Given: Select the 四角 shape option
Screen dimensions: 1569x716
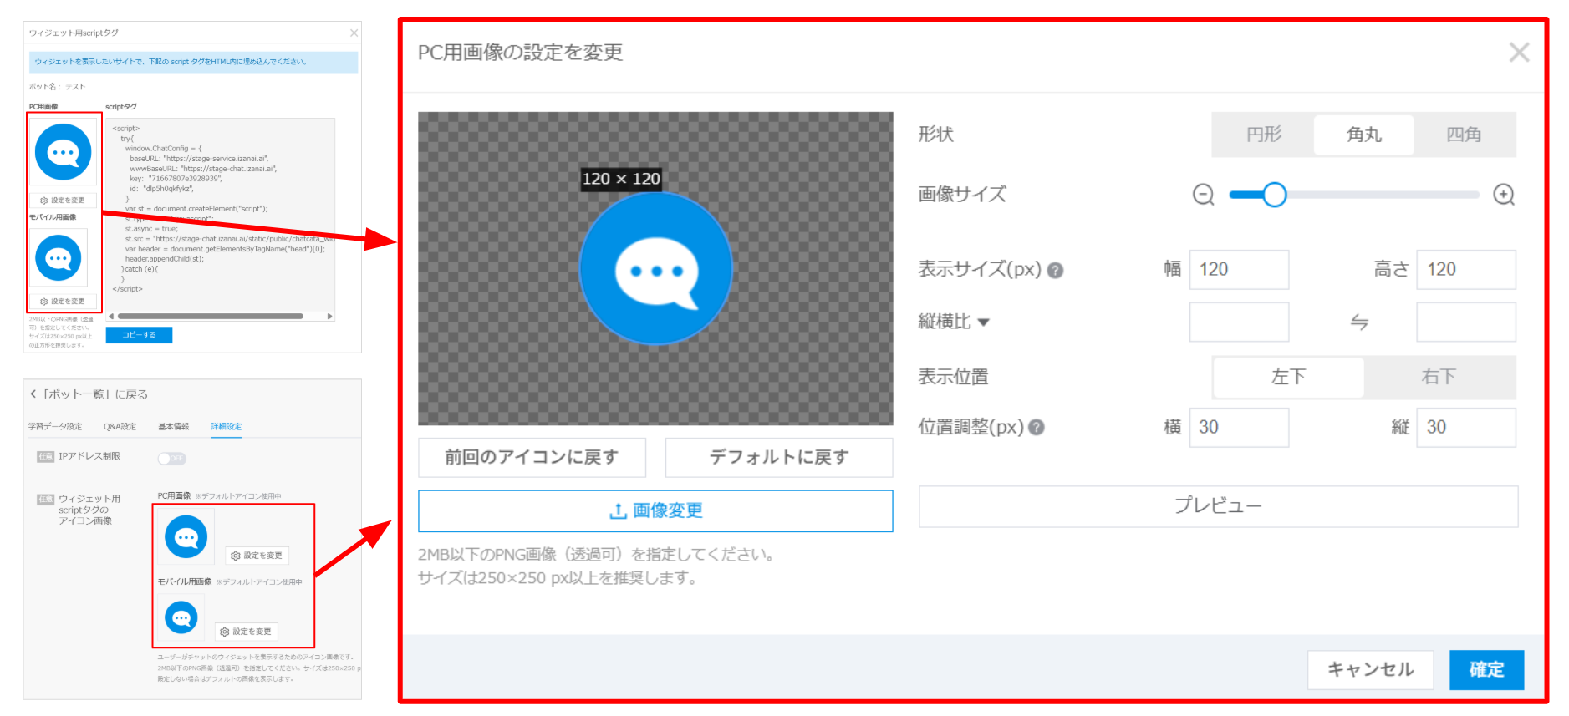Looking at the screenshot, I should click(1464, 135).
